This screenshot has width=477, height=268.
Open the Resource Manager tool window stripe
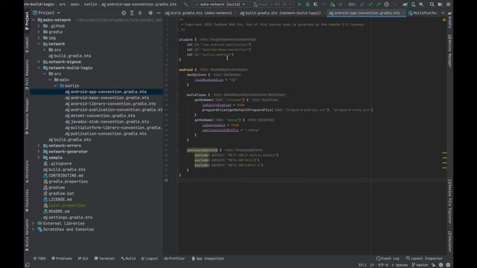click(27, 116)
